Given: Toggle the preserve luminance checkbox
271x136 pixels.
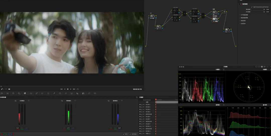Looking at the screenshot, I should (130, 134).
